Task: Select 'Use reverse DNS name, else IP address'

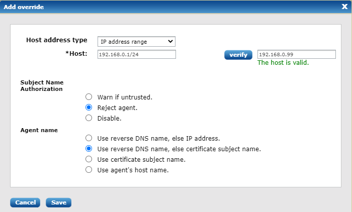Action: [x=89, y=138]
